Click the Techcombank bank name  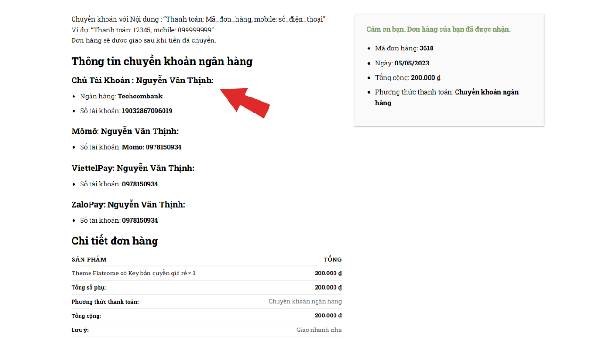coord(140,96)
